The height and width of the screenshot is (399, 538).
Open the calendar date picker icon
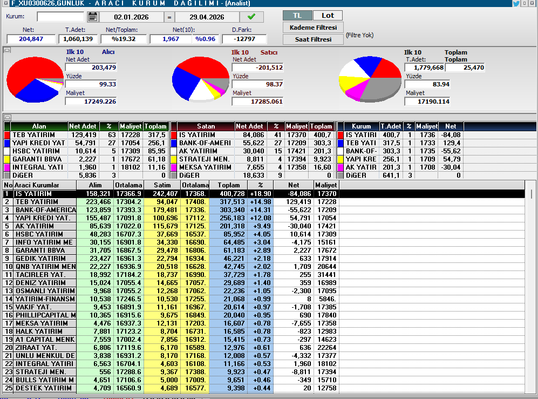93,17
